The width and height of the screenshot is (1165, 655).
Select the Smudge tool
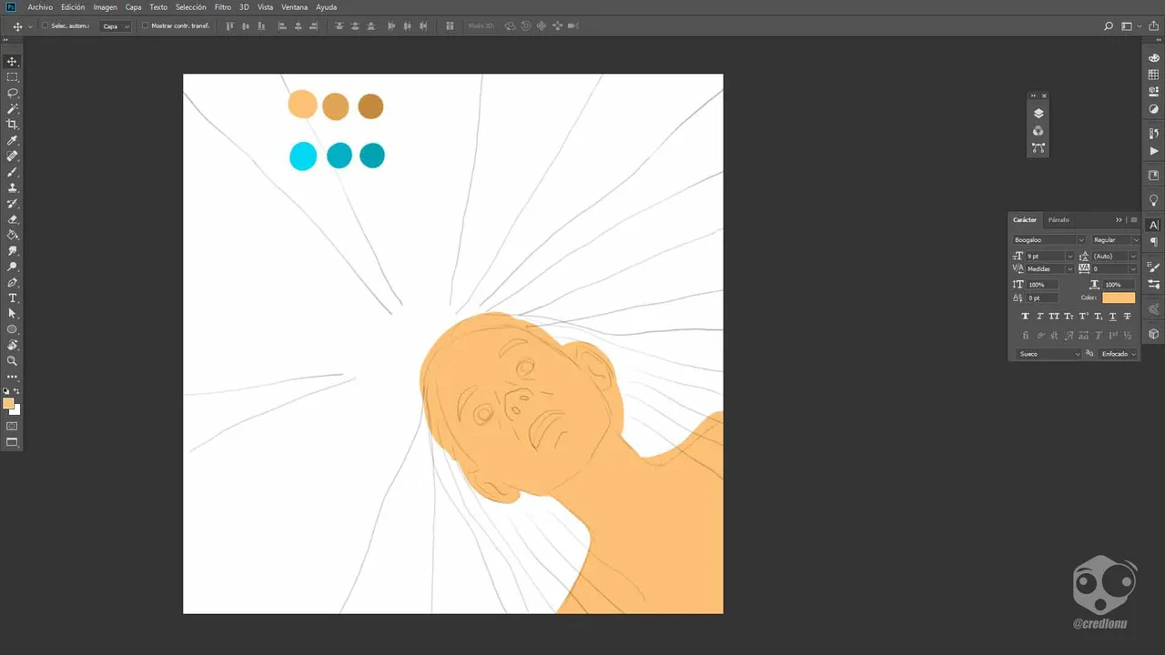(13, 250)
